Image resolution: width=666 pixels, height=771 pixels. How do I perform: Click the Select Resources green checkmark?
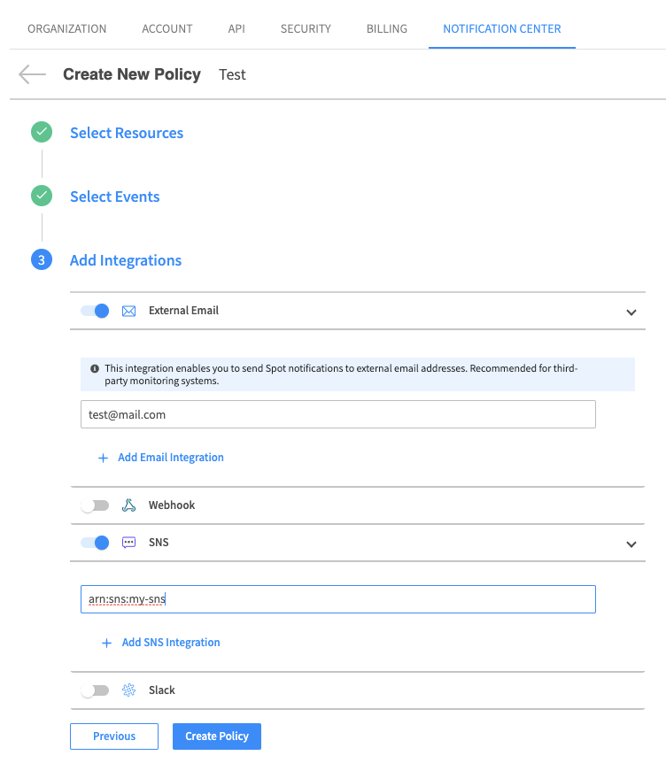pos(42,133)
